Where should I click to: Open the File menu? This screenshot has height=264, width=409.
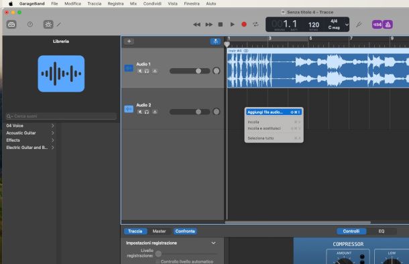54,3
